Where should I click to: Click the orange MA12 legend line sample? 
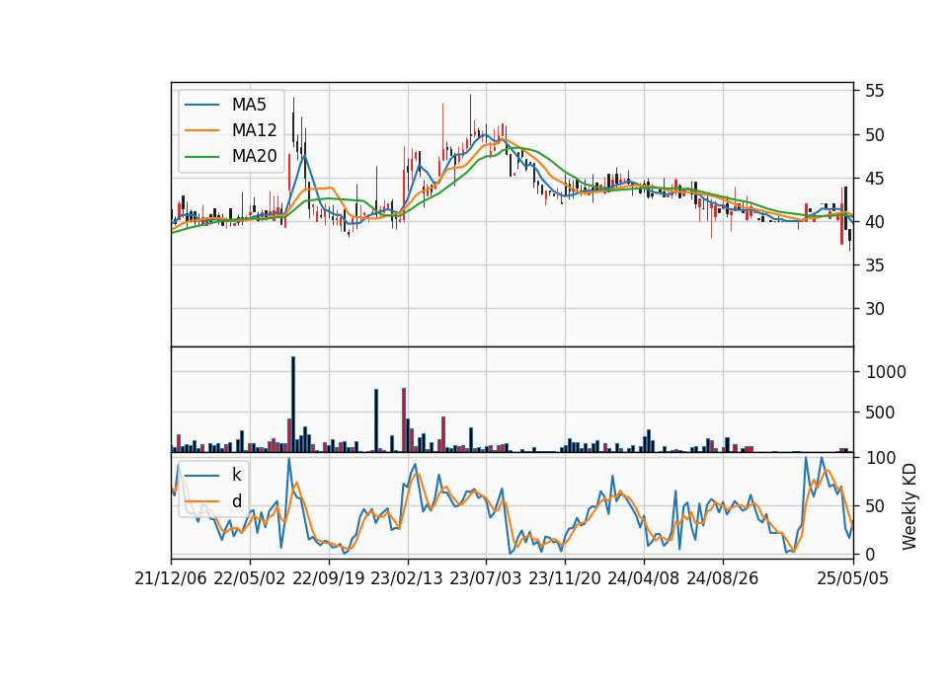[201, 130]
